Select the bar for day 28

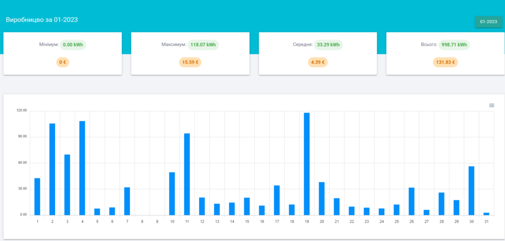(441, 204)
